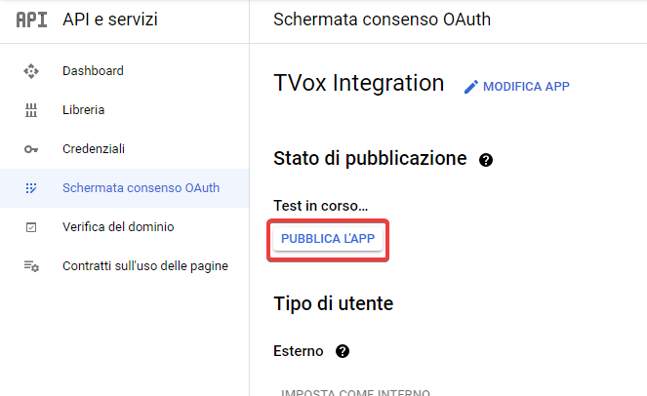Click the API logo icon

(x=32, y=20)
